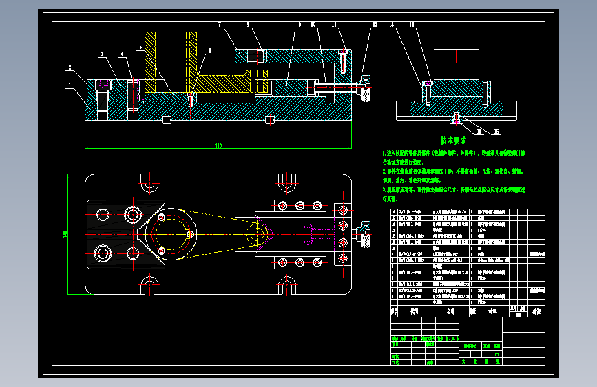597x387 pixels.
Task: Pick the tall yellow hatched workpiece in section view
Action: click(x=171, y=63)
